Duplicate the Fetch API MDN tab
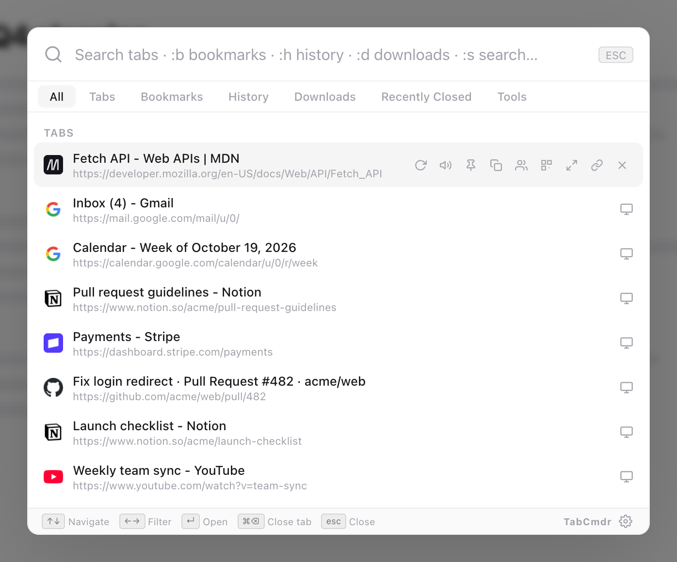 [496, 165]
